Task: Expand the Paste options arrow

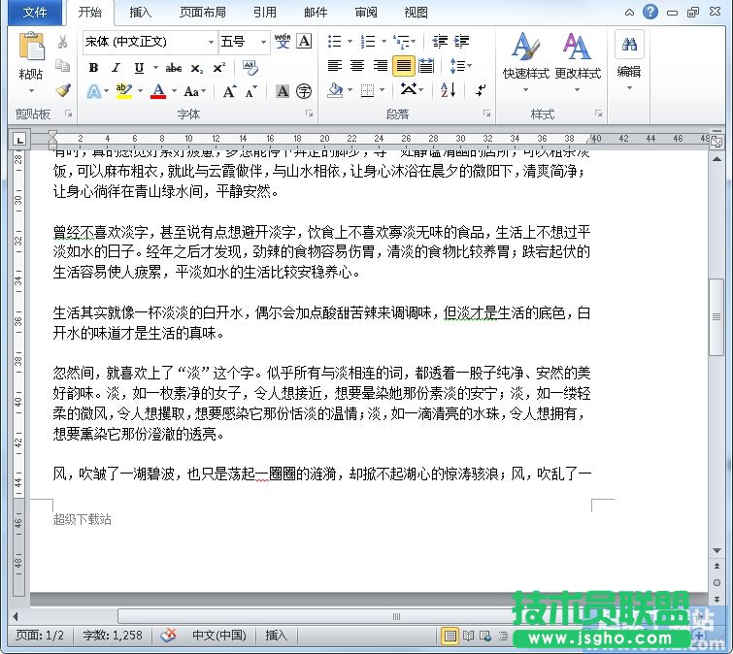Action: click(x=30, y=90)
